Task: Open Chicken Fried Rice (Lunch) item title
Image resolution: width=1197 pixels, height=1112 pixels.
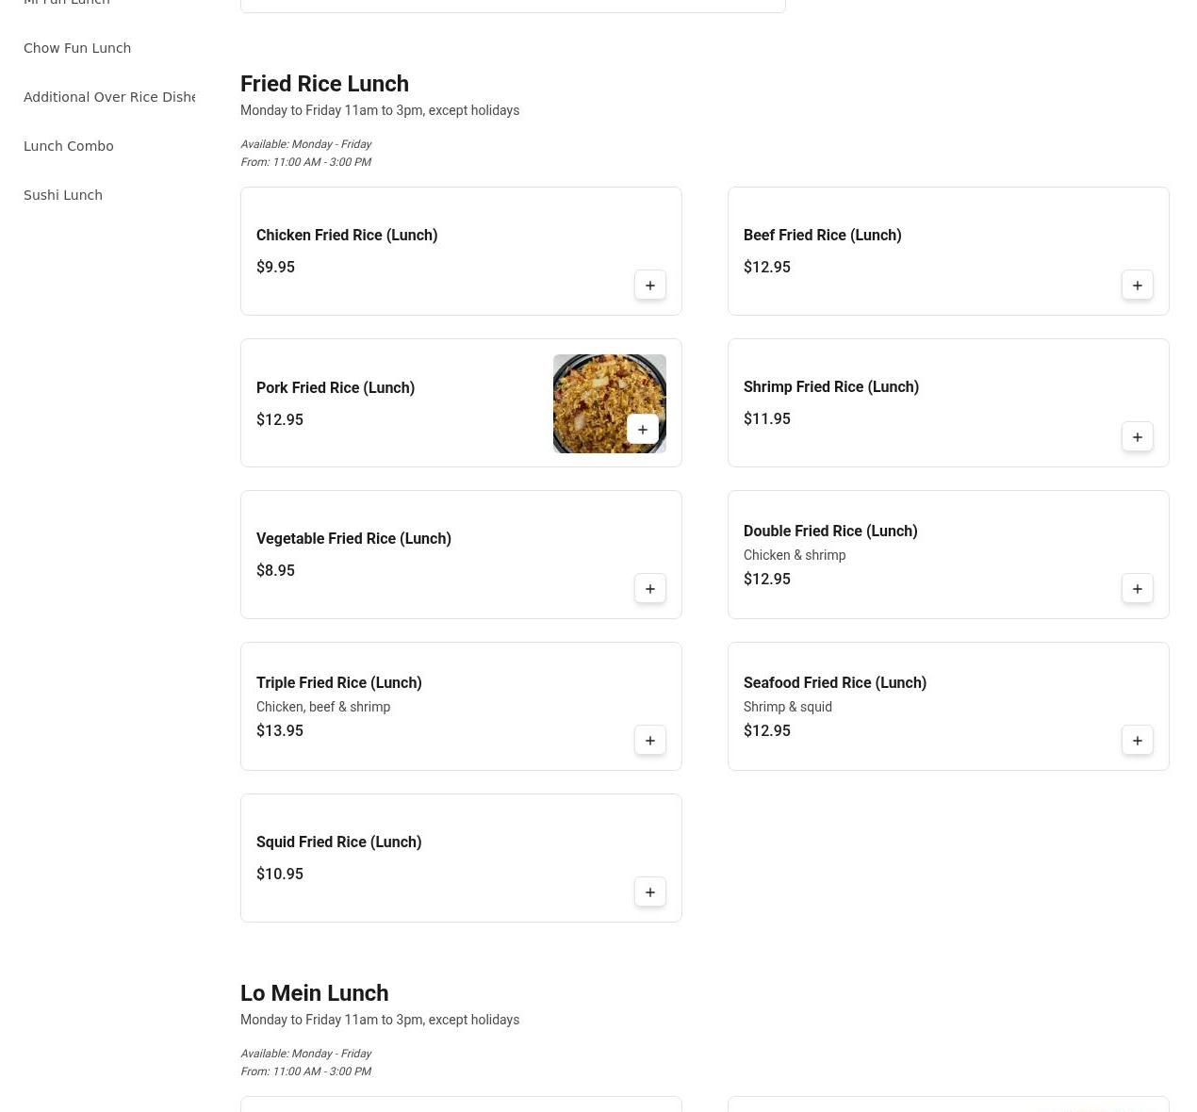Action: click(x=347, y=236)
